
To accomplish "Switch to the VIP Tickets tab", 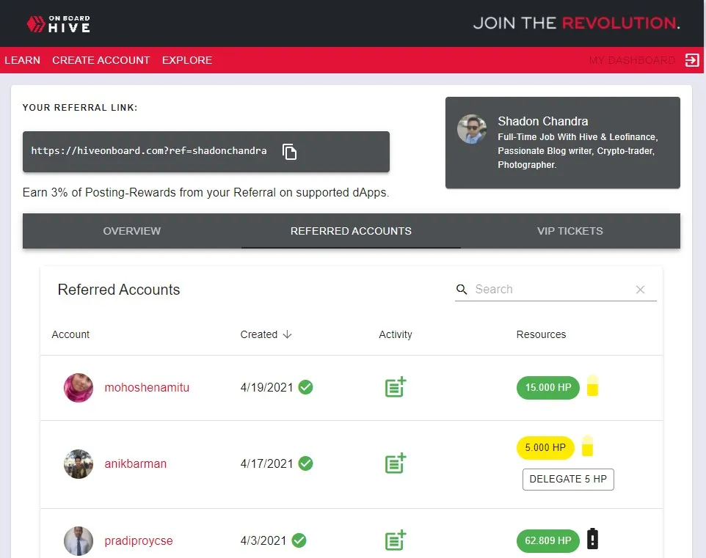I will click(x=570, y=231).
